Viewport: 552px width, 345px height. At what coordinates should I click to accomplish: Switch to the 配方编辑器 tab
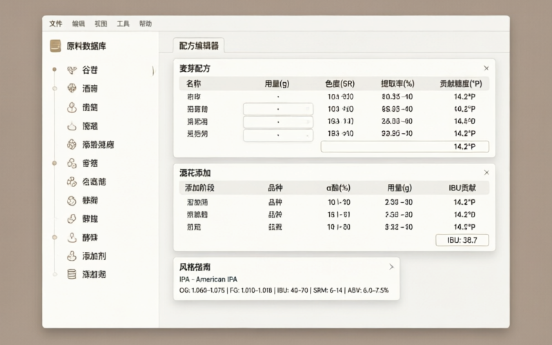[x=199, y=46]
